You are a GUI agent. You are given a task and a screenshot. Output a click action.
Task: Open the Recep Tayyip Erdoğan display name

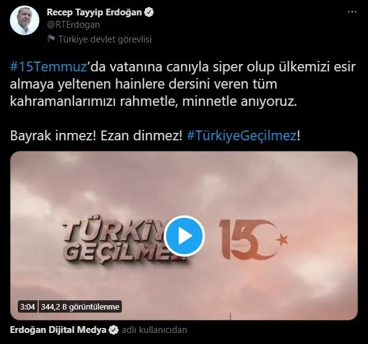[x=94, y=12]
